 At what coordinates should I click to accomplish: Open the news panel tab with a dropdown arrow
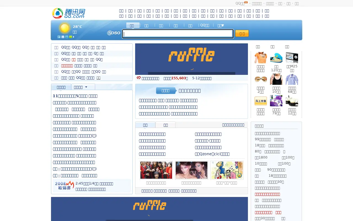[83, 87]
